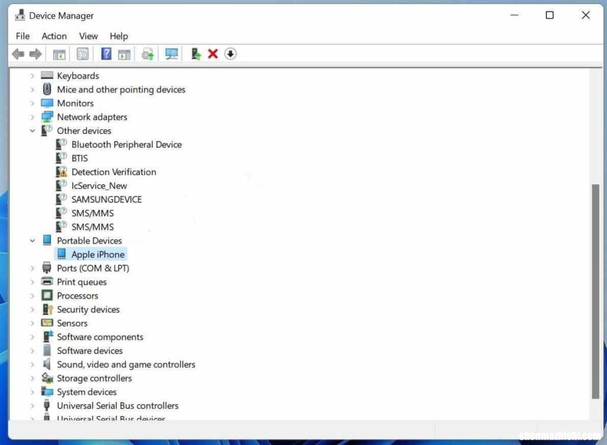This screenshot has height=445, width=607.
Task: Click the blue Help question mark icon
Action: pos(106,54)
